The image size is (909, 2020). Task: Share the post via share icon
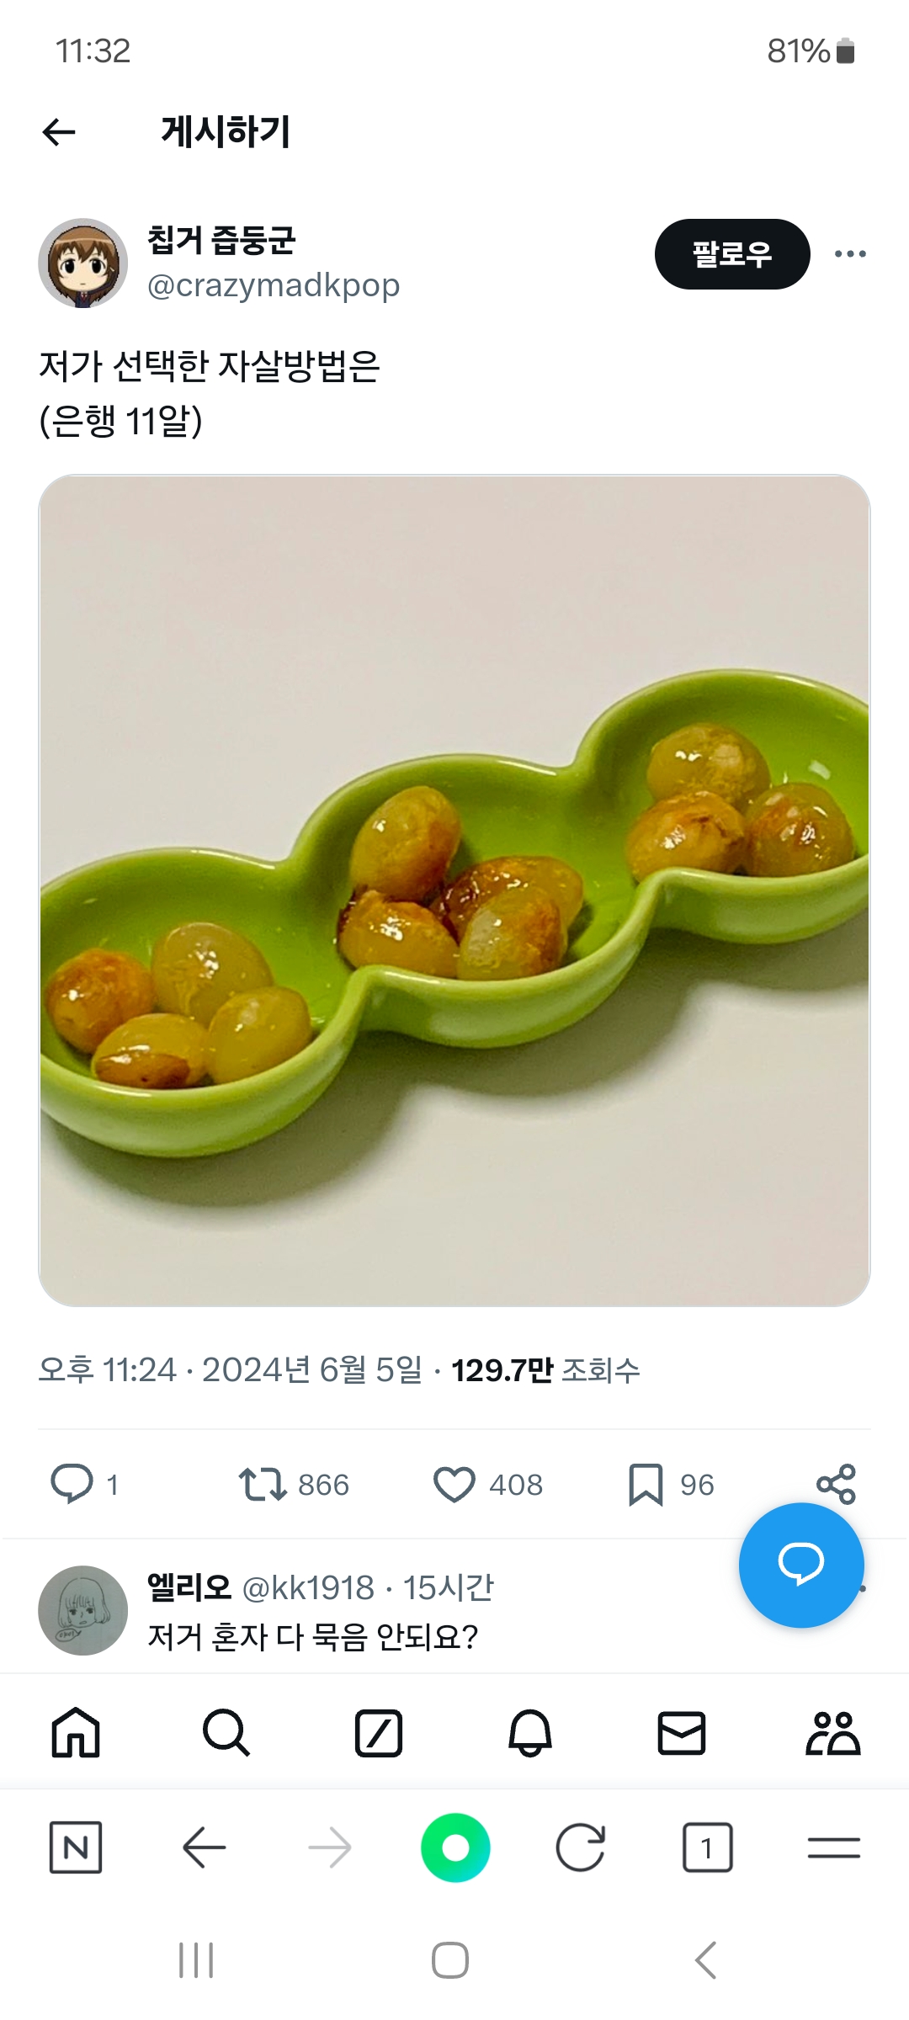click(836, 1484)
